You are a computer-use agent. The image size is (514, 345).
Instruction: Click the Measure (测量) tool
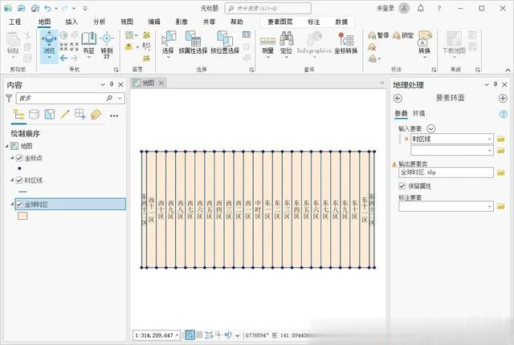click(x=267, y=44)
